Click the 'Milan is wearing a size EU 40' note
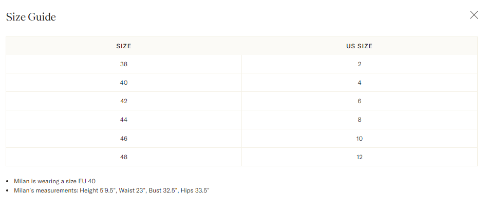The image size is (488, 212). (x=55, y=181)
